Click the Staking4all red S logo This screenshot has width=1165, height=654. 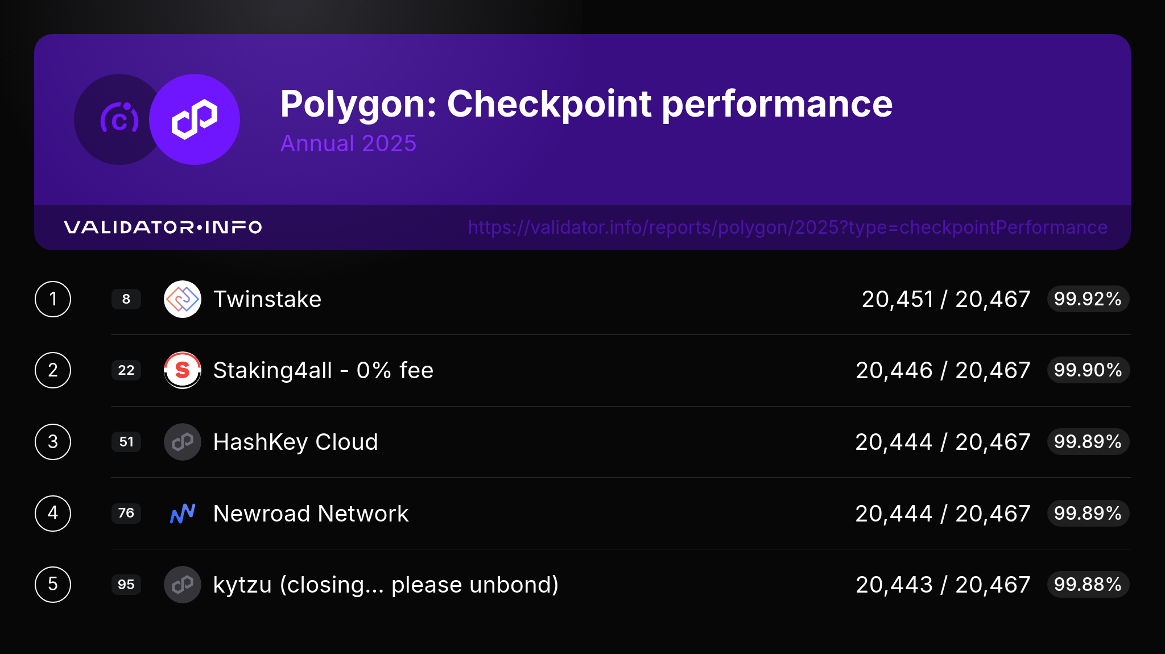pos(182,370)
